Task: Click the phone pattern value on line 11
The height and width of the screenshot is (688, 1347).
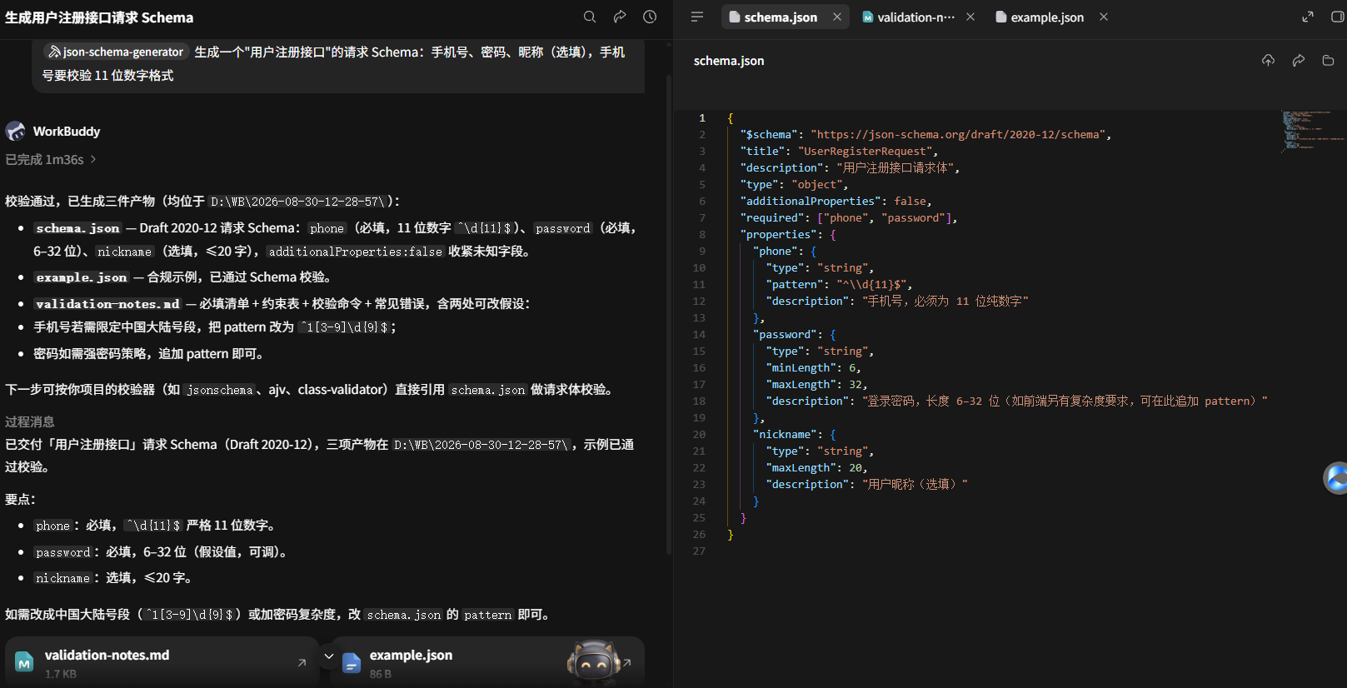Action: pos(871,284)
